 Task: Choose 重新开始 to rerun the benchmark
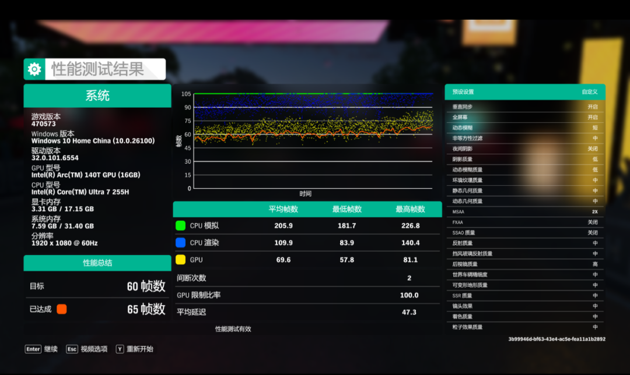tap(140, 349)
